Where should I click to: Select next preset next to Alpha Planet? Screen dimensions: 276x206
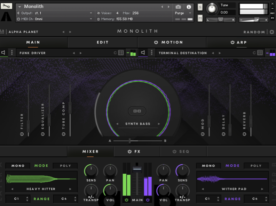coord(70,32)
